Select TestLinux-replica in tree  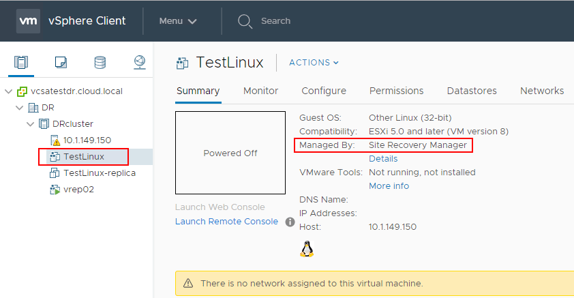(100, 173)
